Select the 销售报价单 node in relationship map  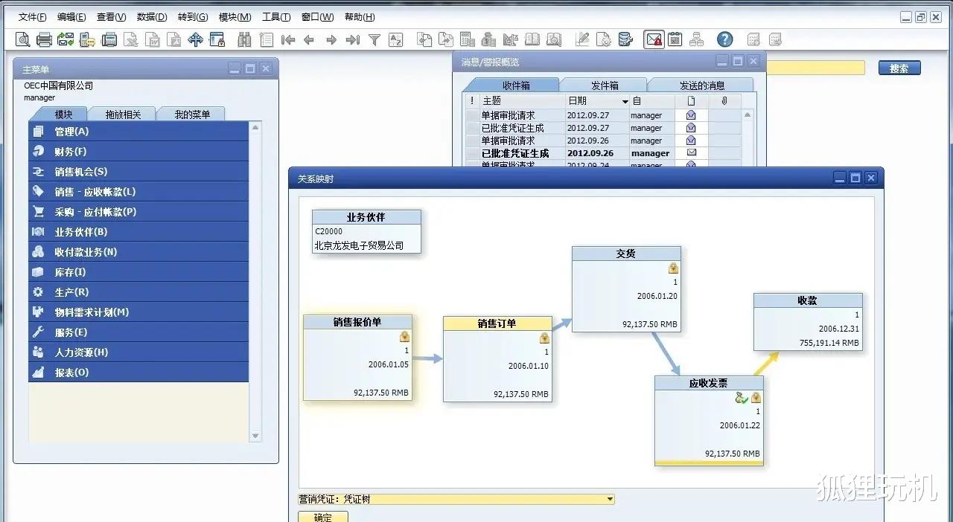pyautogui.click(x=357, y=358)
